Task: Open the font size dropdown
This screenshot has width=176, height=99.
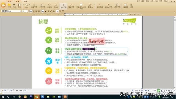Action: (28, 11)
